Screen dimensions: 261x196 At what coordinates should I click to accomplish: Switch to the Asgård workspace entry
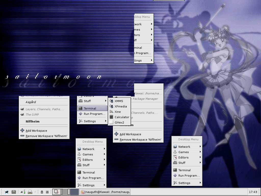coord(31,102)
